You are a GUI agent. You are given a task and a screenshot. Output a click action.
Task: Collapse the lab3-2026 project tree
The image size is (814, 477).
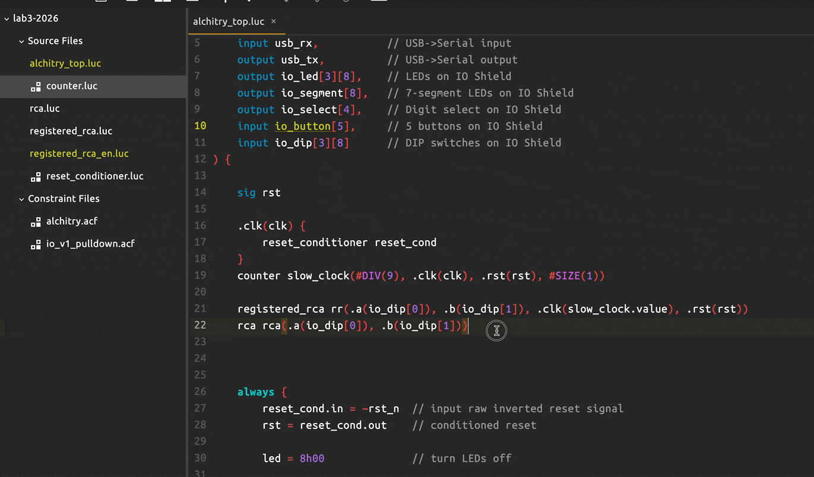(7, 18)
